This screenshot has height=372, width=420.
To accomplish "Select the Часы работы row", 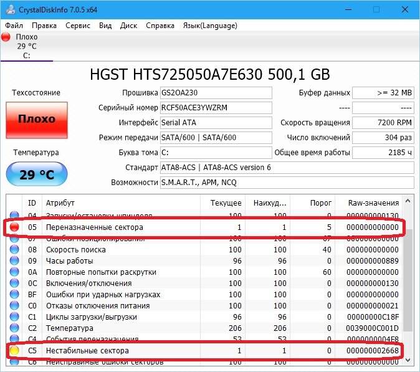I will coord(204,261).
